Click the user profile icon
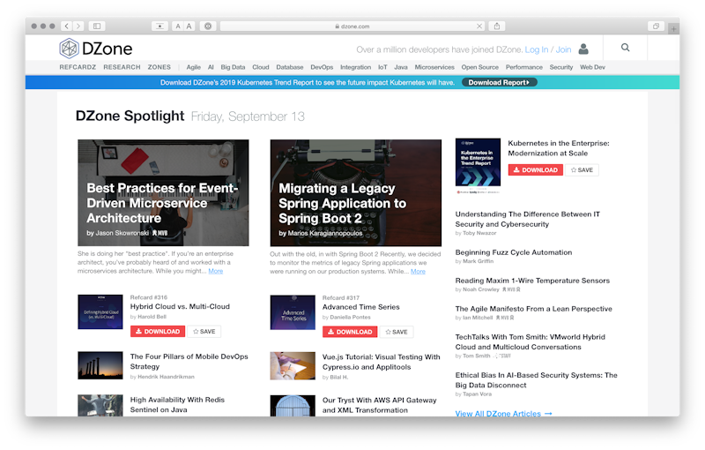This screenshot has height=450, width=705. [x=583, y=49]
